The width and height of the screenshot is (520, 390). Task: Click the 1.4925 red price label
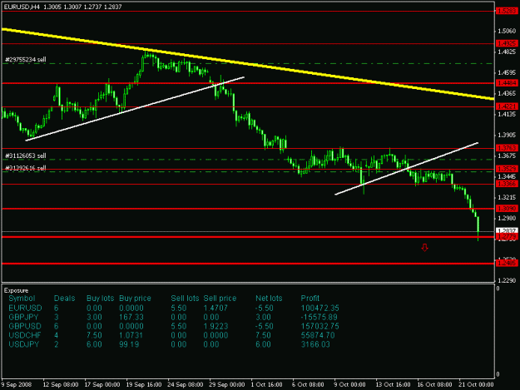tap(507, 43)
